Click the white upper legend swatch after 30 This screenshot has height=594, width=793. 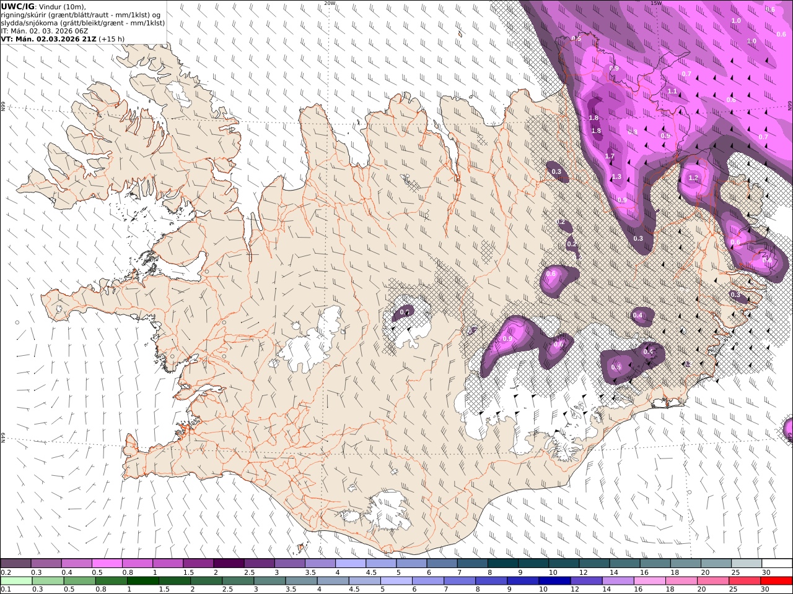point(777,564)
